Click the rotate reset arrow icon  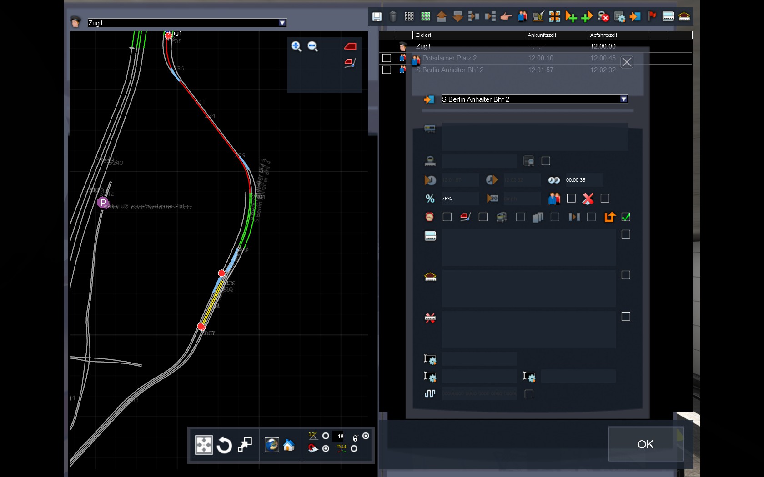point(224,445)
